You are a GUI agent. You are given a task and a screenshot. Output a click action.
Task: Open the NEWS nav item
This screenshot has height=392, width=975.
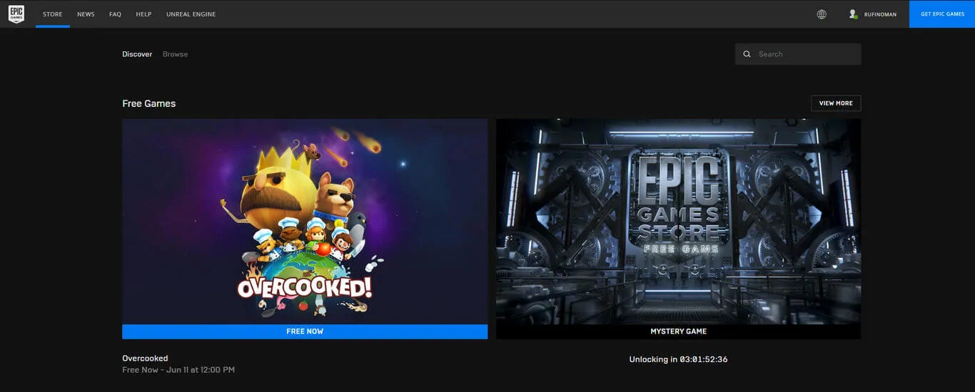(86, 14)
